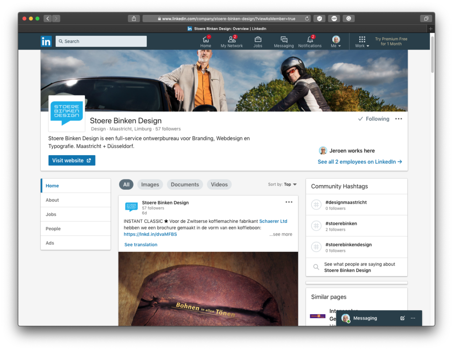Select the Jobs sidebar tab
453x350 pixels.
[x=76, y=214]
